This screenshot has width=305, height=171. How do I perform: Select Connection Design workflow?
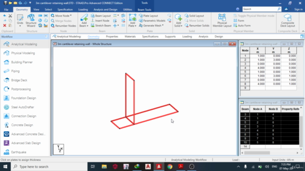click(23, 116)
